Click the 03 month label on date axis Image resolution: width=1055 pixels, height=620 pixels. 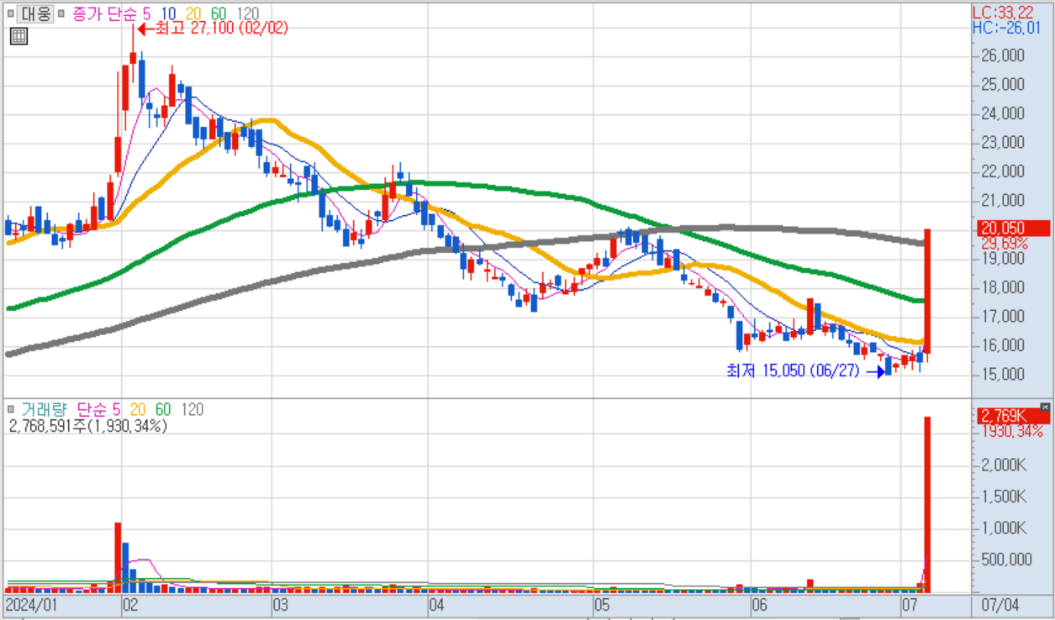[x=280, y=606]
